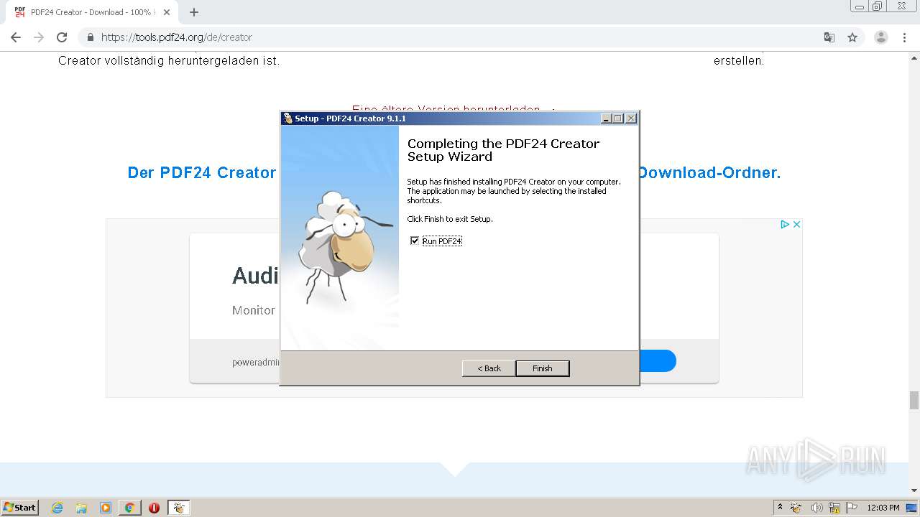The image size is (920, 517).
Task: Open Windows Media Player taskbar icon
Action: (x=106, y=508)
